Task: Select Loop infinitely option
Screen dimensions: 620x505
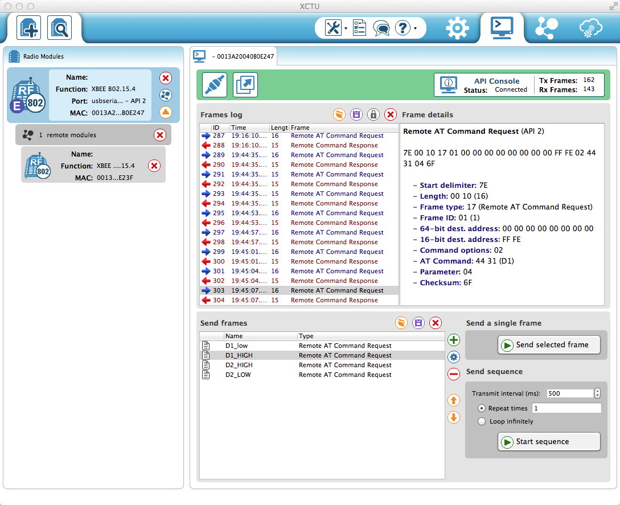Action: pyautogui.click(x=482, y=421)
